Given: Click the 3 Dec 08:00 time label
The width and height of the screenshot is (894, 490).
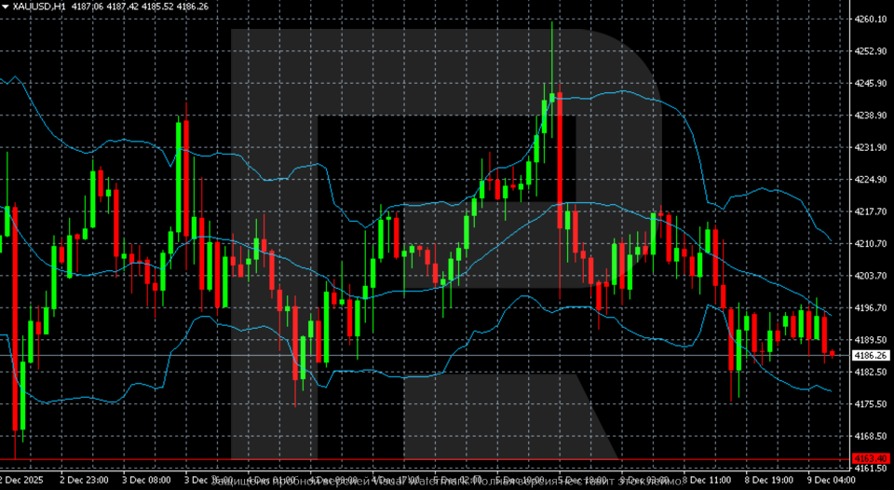Looking at the screenshot, I should [145, 480].
